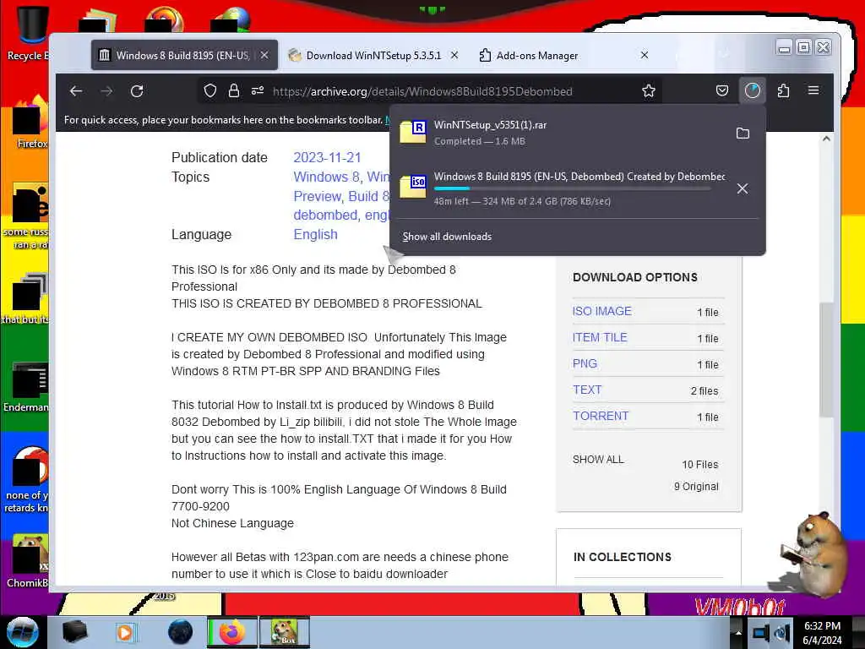Screen dimensions: 865x649
Task: Close the Download WinNTSetup tab
Action: (x=454, y=55)
